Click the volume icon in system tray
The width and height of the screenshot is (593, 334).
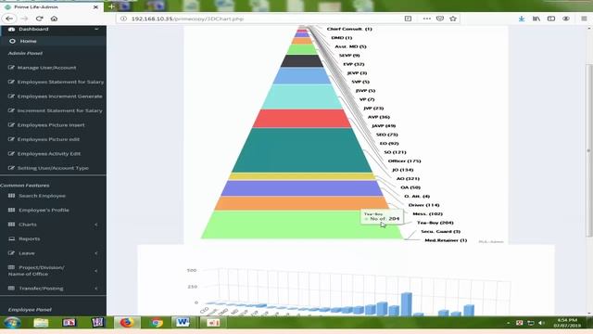[x=541, y=323]
